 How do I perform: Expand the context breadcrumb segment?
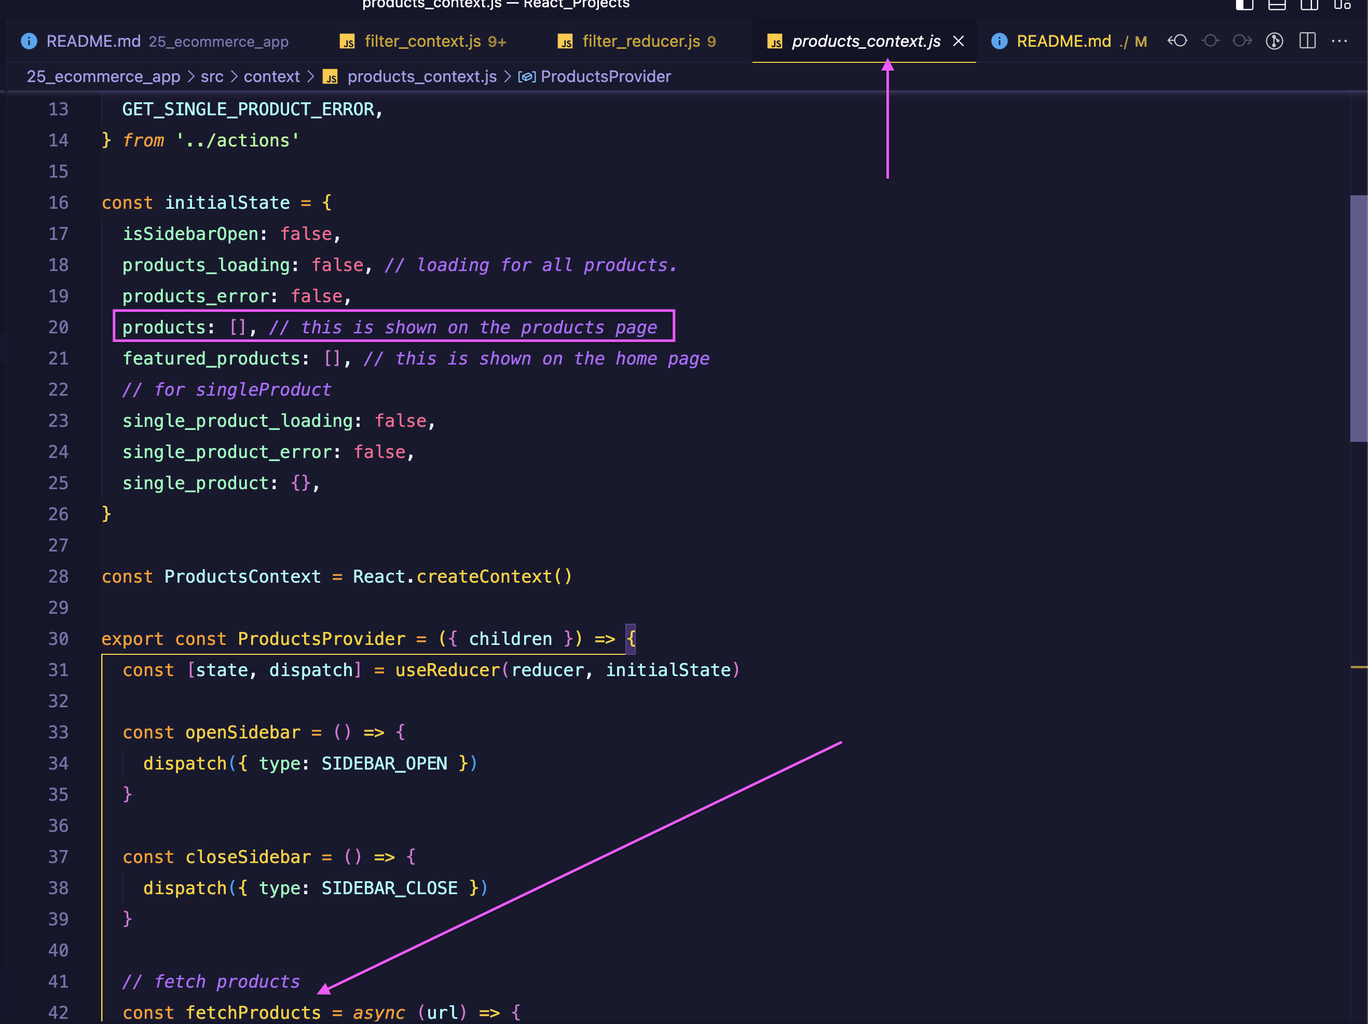(271, 77)
